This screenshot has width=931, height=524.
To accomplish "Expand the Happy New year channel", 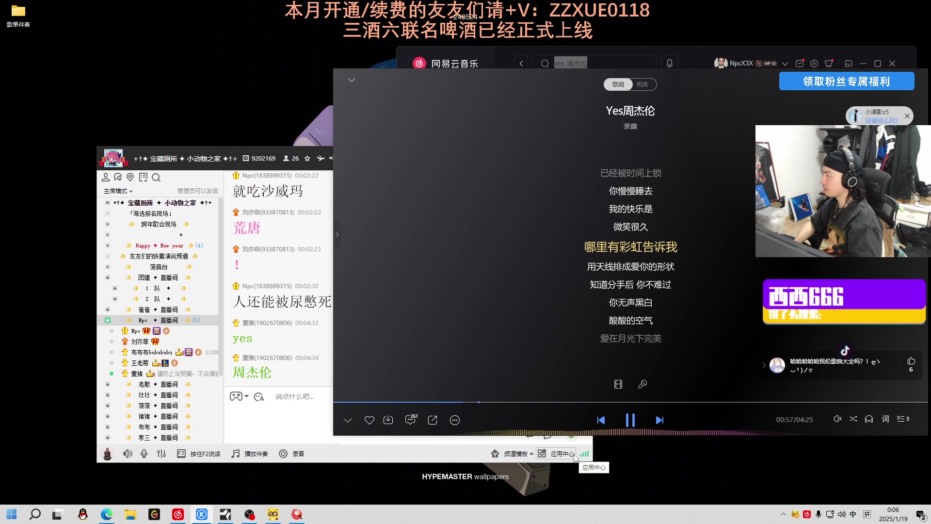I will point(108,246).
